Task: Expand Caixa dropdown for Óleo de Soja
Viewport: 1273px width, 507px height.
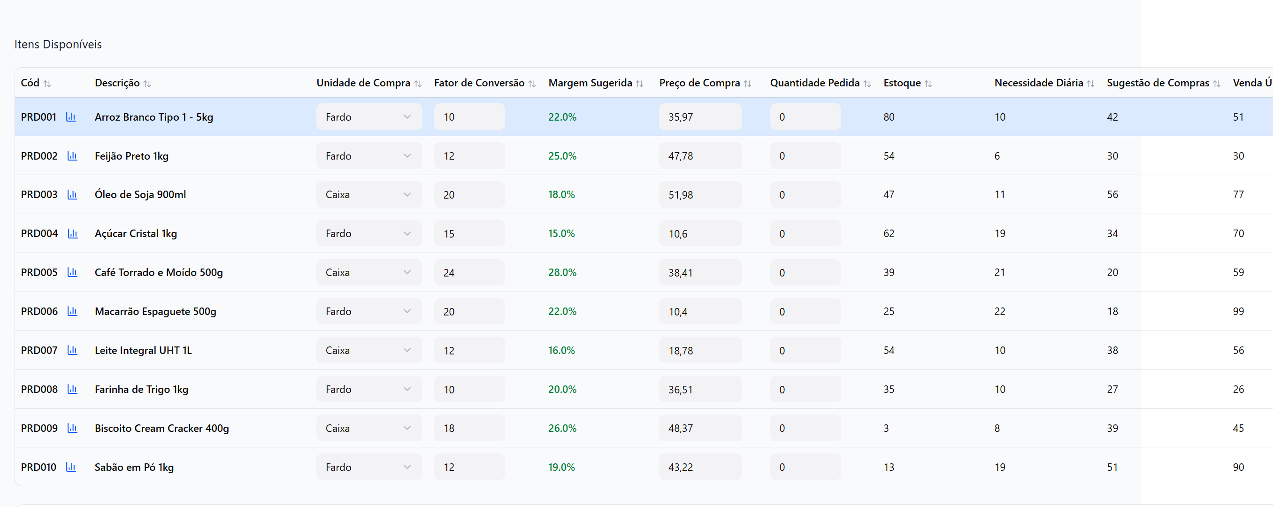Action: [368, 195]
